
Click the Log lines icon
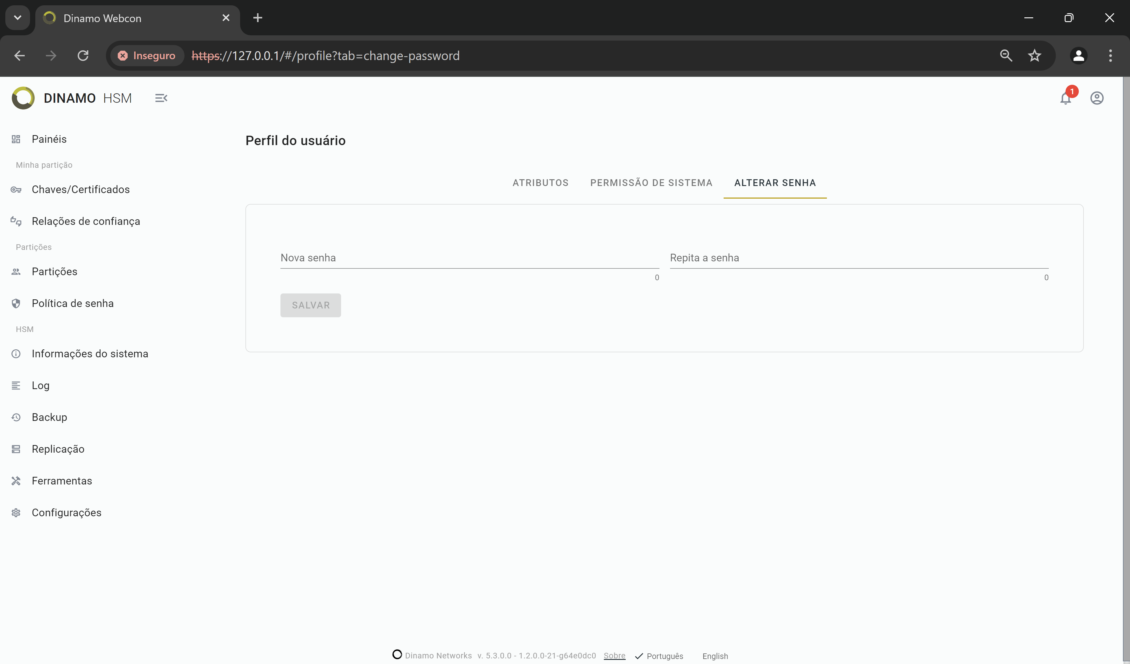click(16, 385)
